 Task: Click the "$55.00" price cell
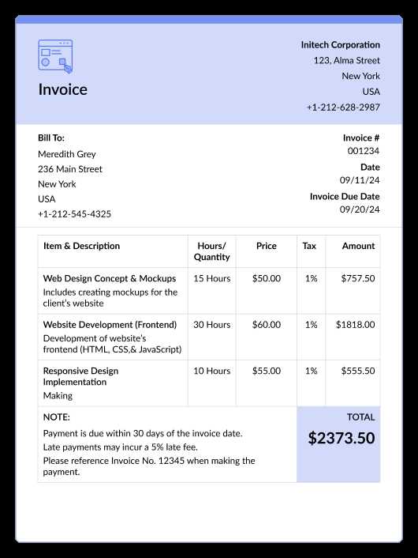tap(267, 371)
